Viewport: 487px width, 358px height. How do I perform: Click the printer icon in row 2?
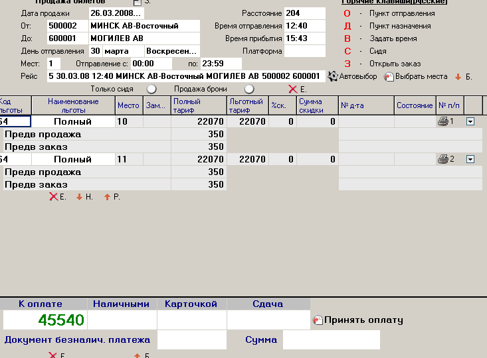point(443,159)
